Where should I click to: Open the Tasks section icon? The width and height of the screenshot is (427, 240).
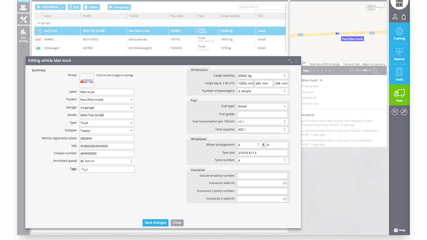tap(399, 74)
